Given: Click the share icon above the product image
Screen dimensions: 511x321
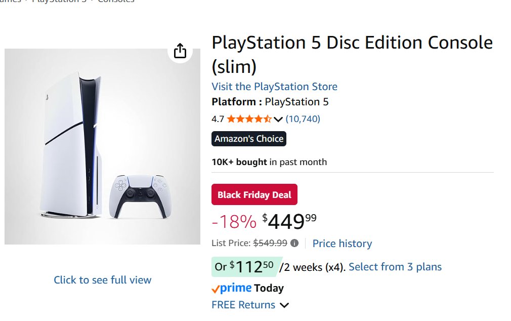Looking at the screenshot, I should click(x=180, y=51).
